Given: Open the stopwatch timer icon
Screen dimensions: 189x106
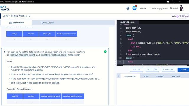Looking at the screenshot, I should [x=128, y=8].
